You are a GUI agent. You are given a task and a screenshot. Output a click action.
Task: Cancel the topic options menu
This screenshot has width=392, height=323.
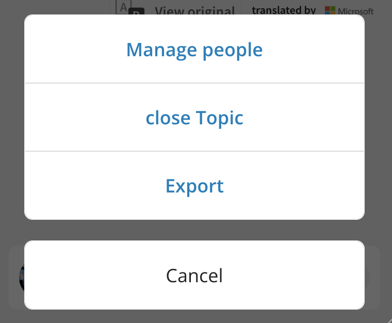(194, 275)
